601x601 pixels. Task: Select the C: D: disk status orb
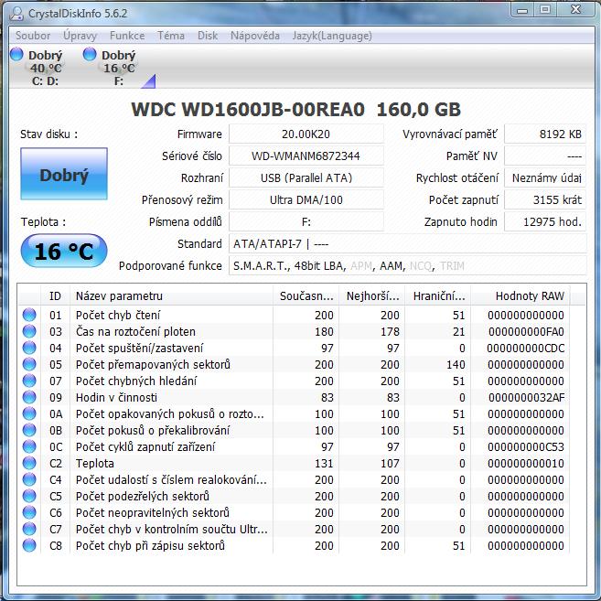tap(16, 54)
